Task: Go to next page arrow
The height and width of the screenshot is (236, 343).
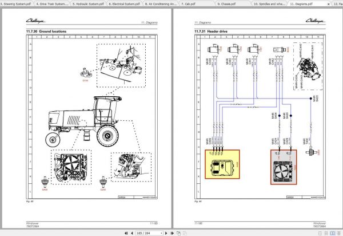Action: click(166, 233)
